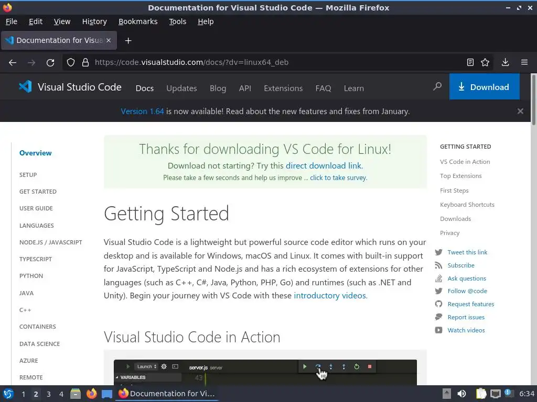This screenshot has height=402, width=537.
Task: Jump to Keyboard Shortcuts section
Action: [467, 205]
